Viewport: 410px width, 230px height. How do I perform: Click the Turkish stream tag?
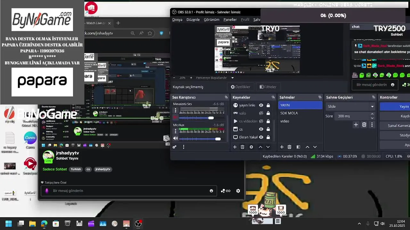[x=76, y=169]
